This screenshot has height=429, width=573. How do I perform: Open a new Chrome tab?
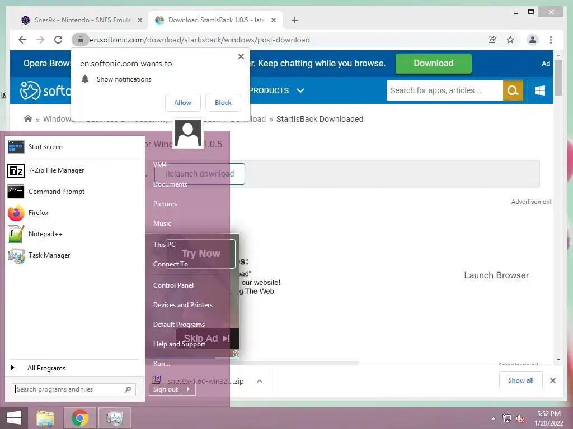point(295,20)
